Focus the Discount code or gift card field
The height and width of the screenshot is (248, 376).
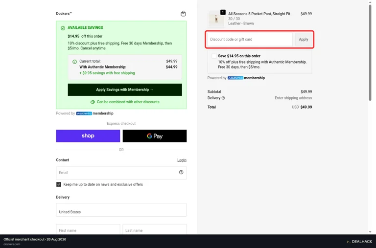coord(250,39)
